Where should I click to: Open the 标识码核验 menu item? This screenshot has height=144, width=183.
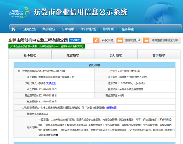[x=88, y=29]
